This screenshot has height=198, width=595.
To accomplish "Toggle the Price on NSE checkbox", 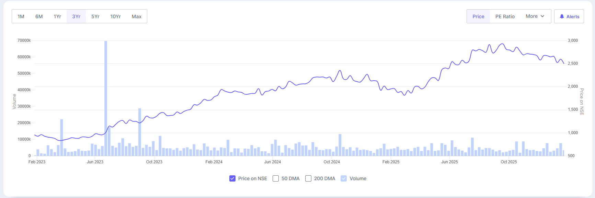I will pyautogui.click(x=232, y=178).
